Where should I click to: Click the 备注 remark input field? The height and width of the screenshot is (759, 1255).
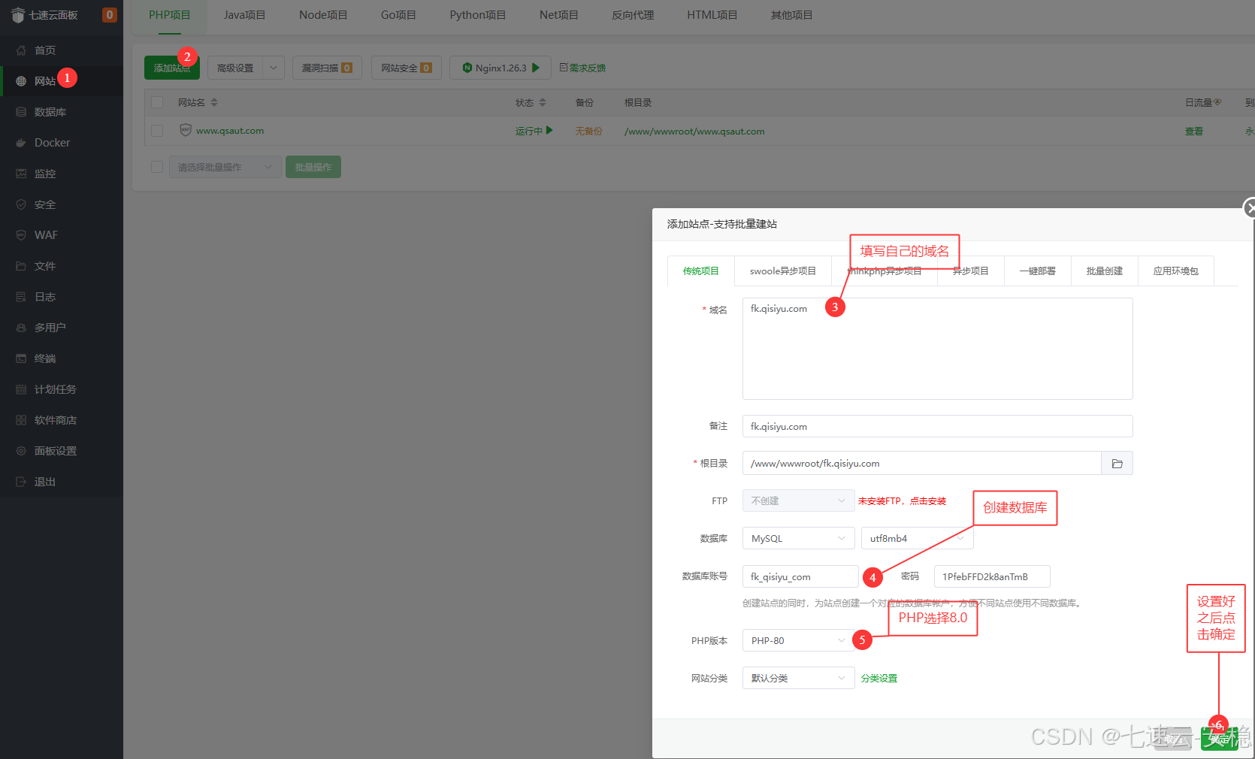937,426
